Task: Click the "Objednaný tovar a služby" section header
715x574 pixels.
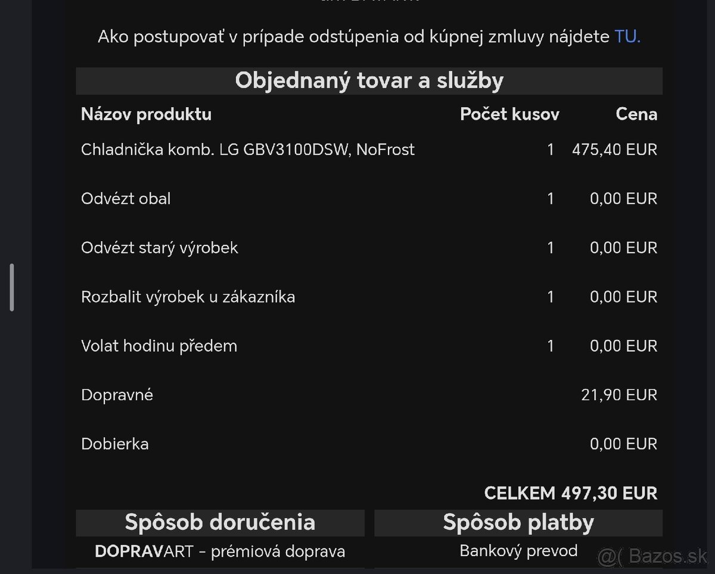Action: 369,80
